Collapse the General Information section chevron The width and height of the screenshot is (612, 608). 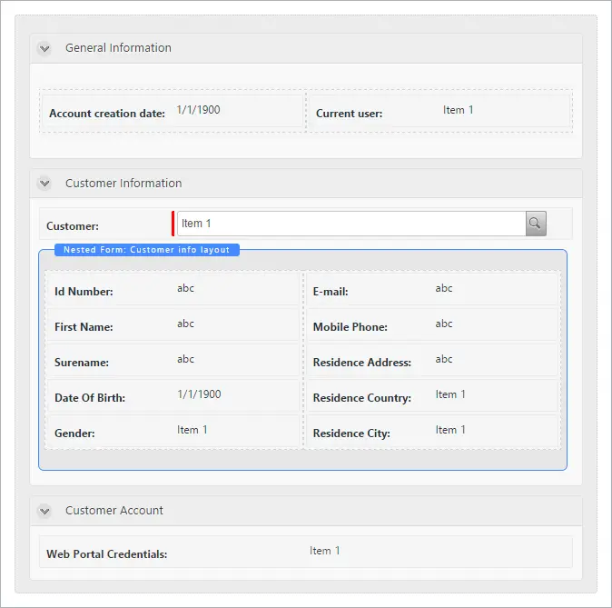pos(44,48)
